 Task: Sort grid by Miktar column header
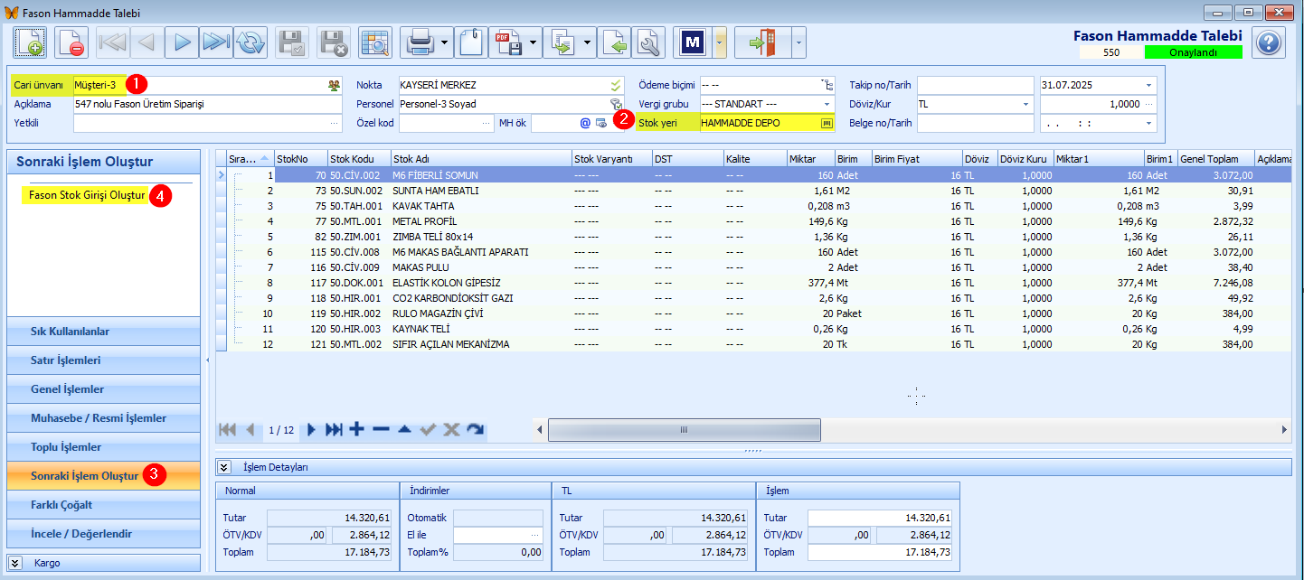[x=810, y=158]
